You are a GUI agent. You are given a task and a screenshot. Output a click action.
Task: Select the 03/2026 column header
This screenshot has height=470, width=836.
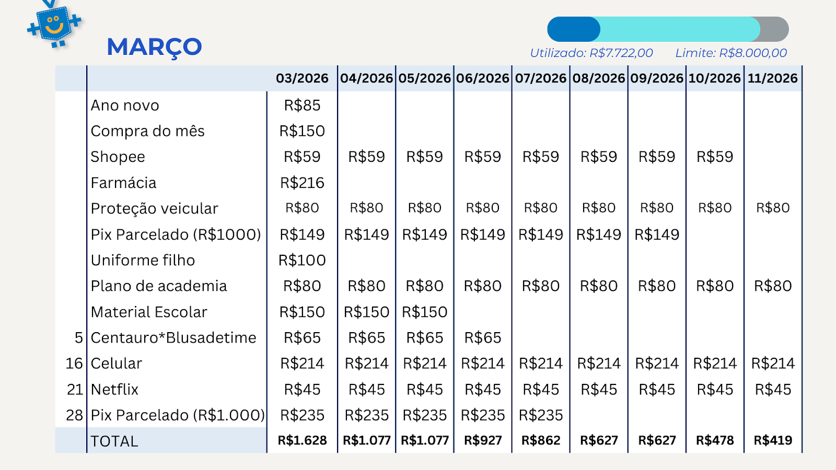(302, 78)
